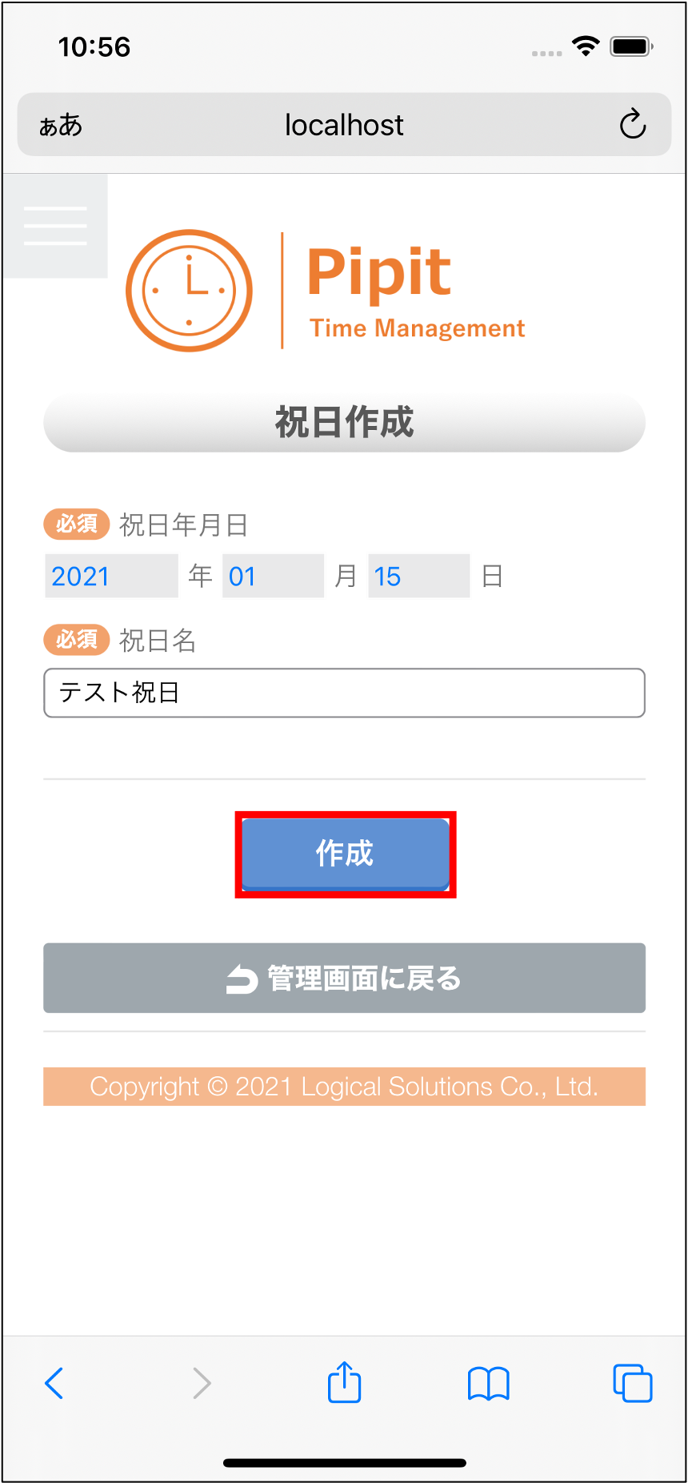Reload the page with the refresh icon
This screenshot has width=688, height=1483.
[632, 124]
